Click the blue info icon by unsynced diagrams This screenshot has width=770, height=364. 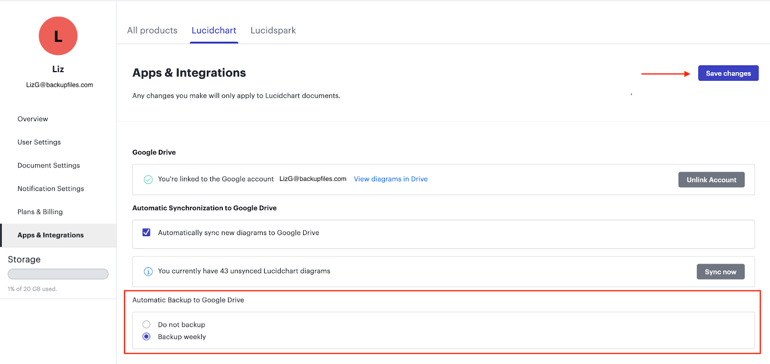point(148,272)
